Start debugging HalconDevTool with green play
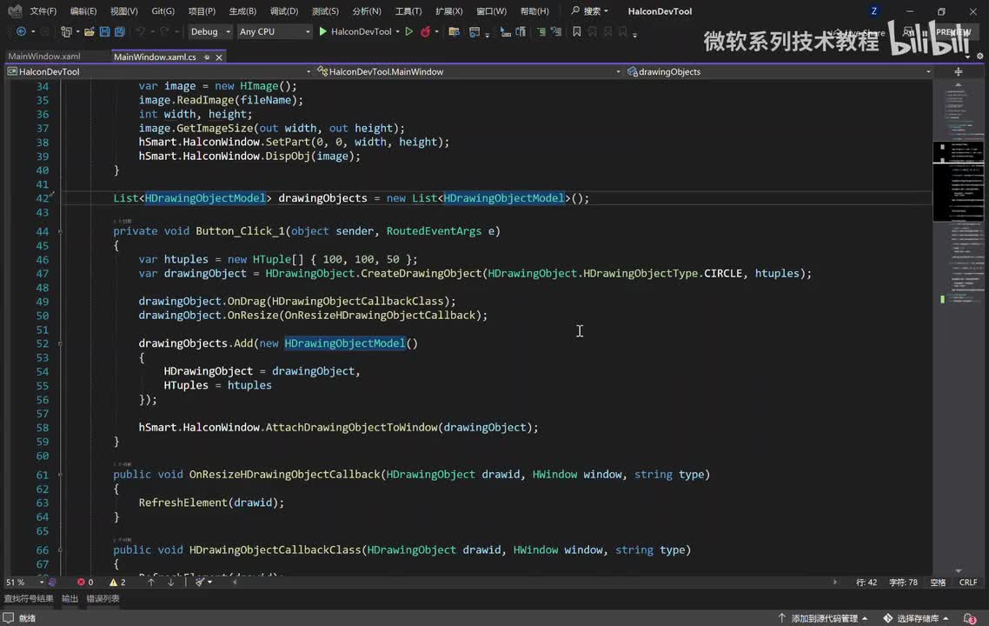This screenshot has width=989, height=626. [323, 31]
